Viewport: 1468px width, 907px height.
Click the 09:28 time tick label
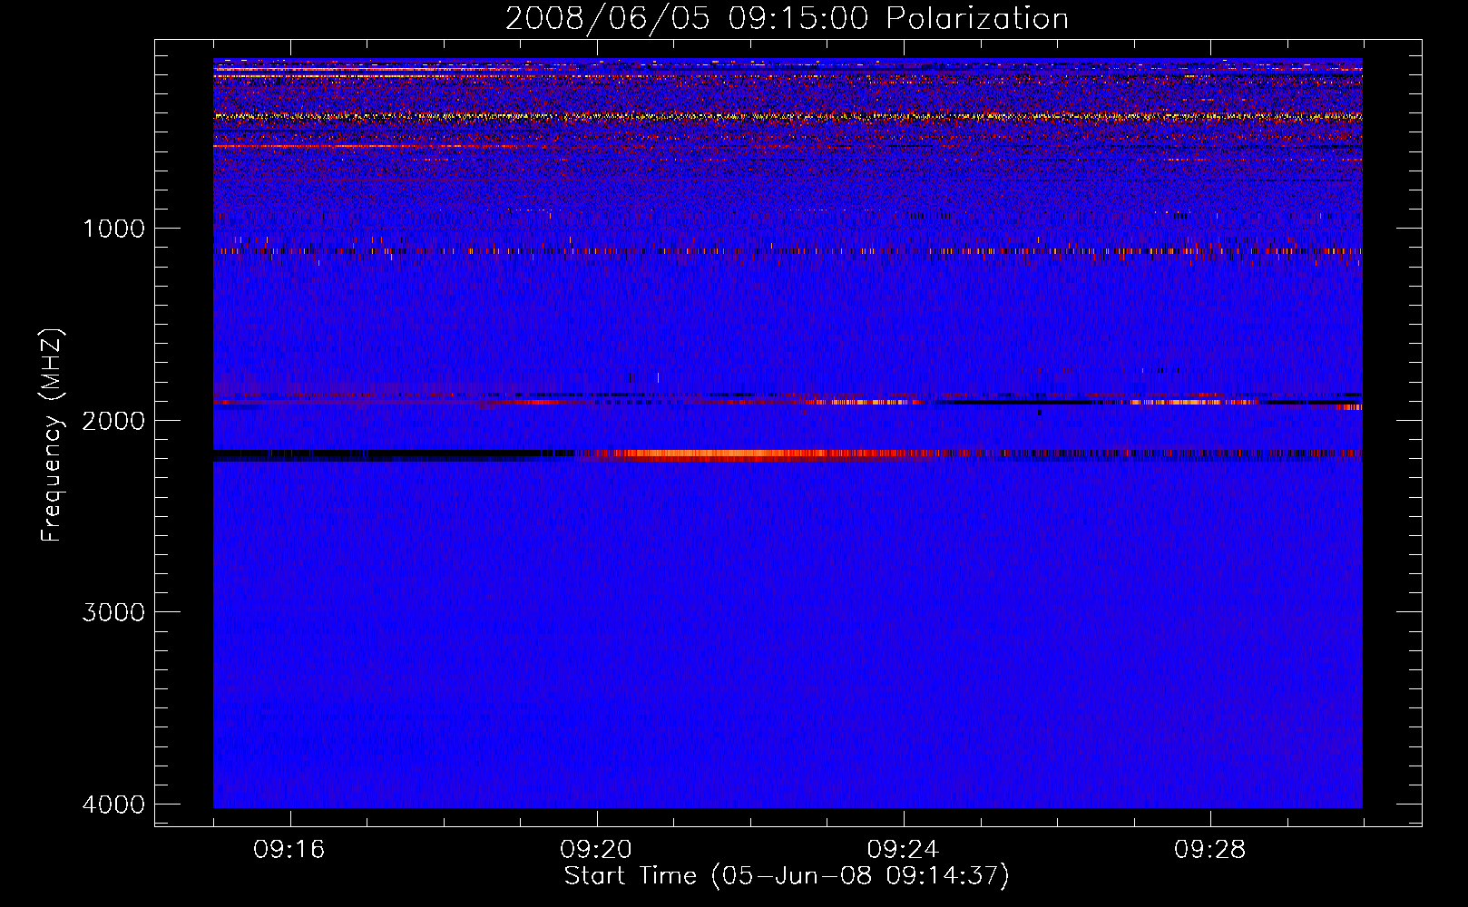pyautogui.click(x=1210, y=850)
